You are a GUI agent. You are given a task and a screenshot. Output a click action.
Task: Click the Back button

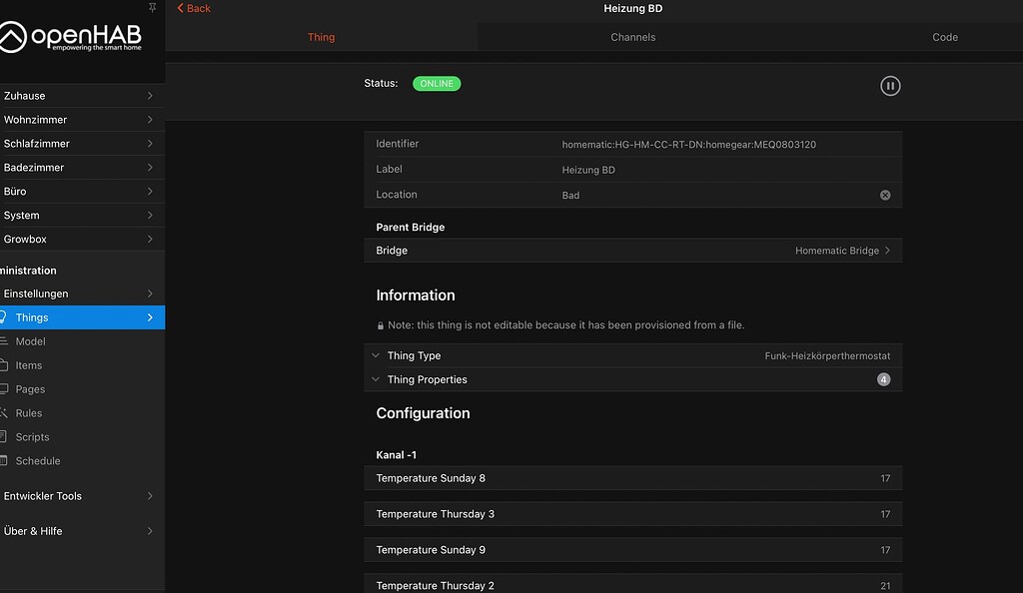[193, 8]
